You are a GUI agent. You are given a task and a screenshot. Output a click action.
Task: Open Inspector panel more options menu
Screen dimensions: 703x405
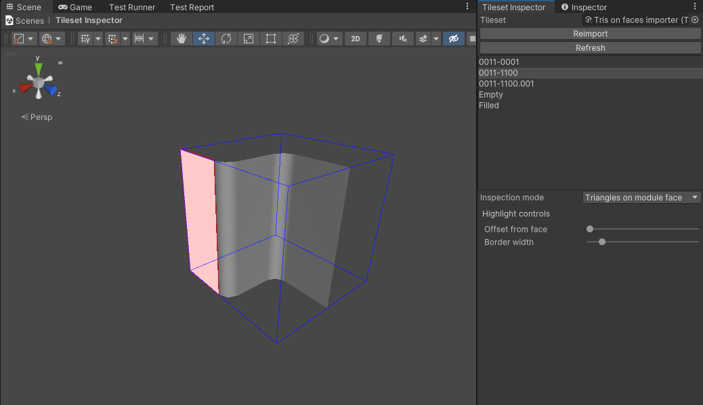[695, 6]
